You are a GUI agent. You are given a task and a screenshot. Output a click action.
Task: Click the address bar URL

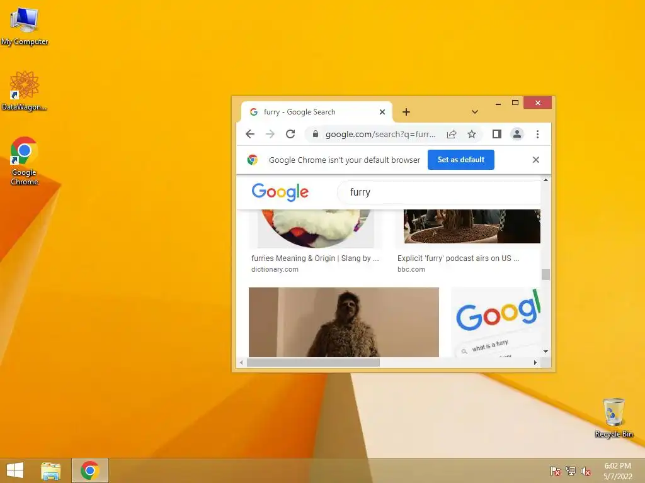point(380,135)
